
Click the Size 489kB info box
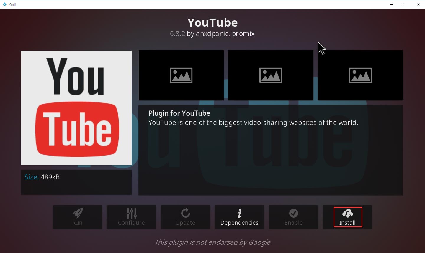pos(76,182)
